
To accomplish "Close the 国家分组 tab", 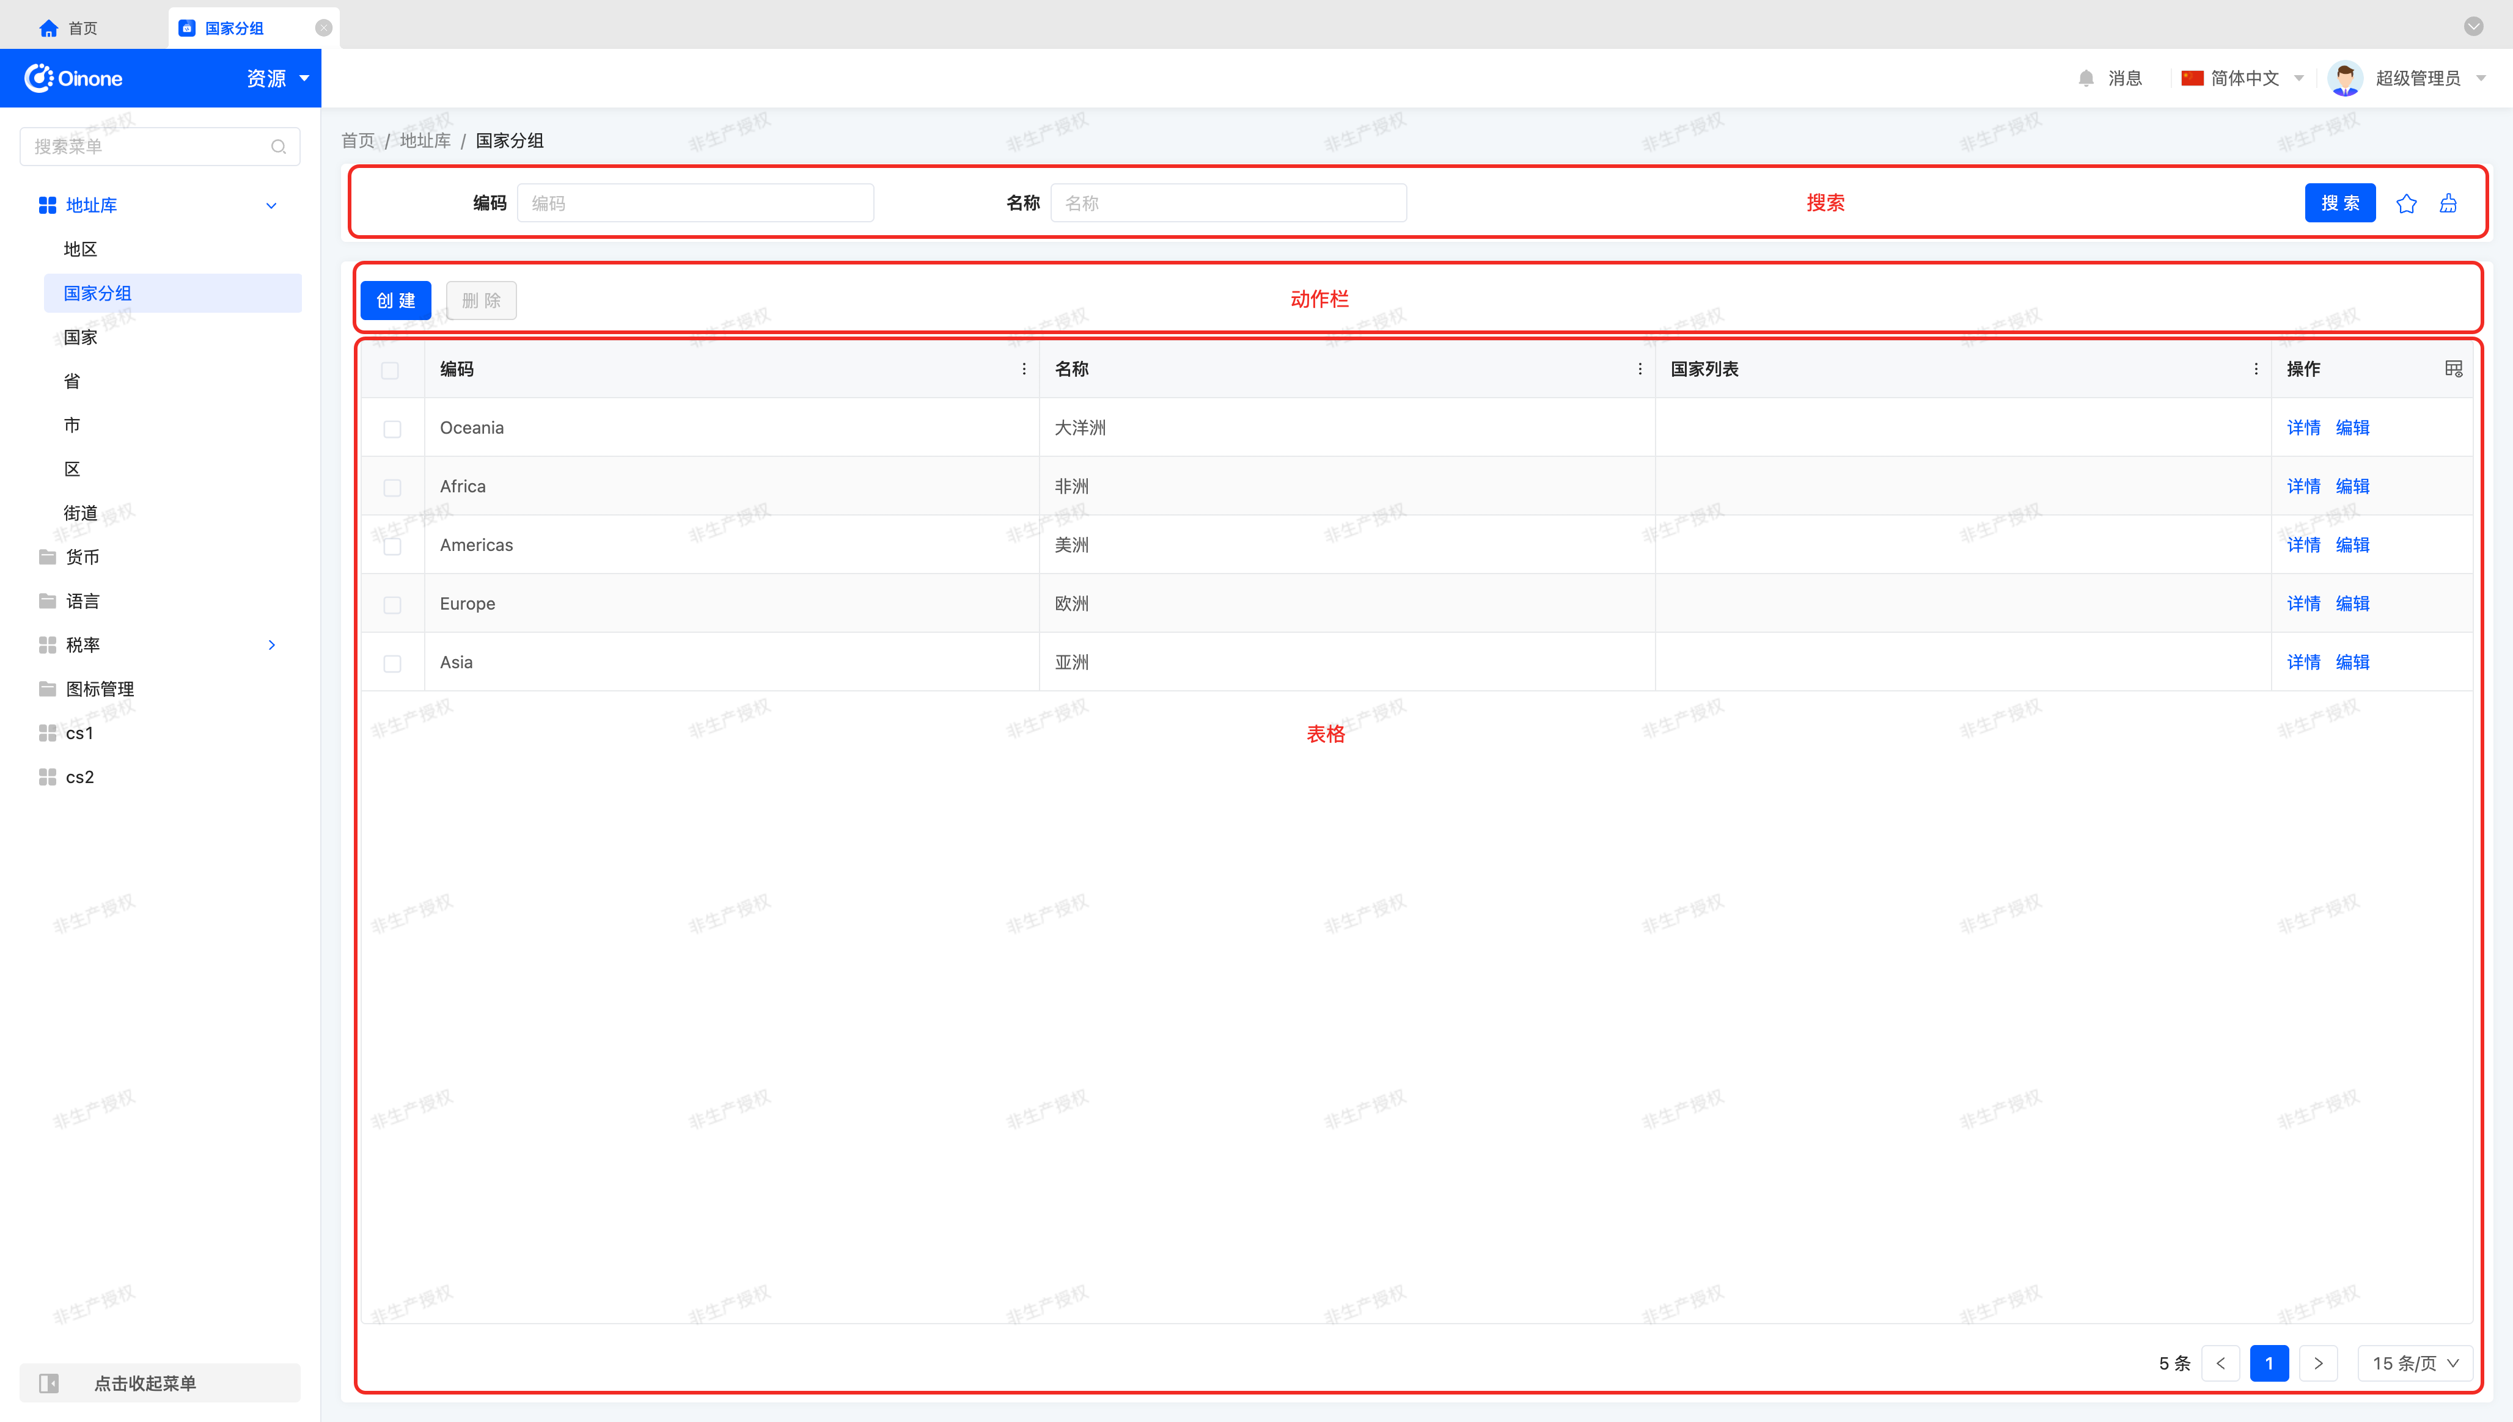I will [323, 28].
